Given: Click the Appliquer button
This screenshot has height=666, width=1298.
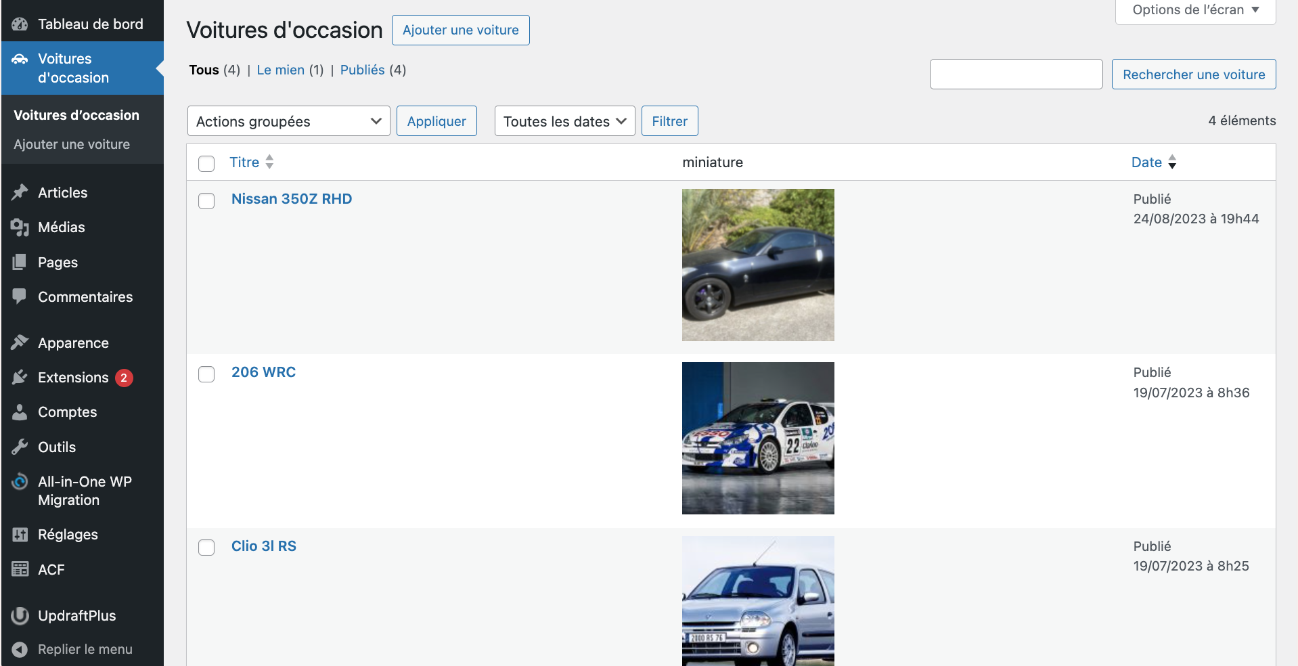Looking at the screenshot, I should click(437, 121).
